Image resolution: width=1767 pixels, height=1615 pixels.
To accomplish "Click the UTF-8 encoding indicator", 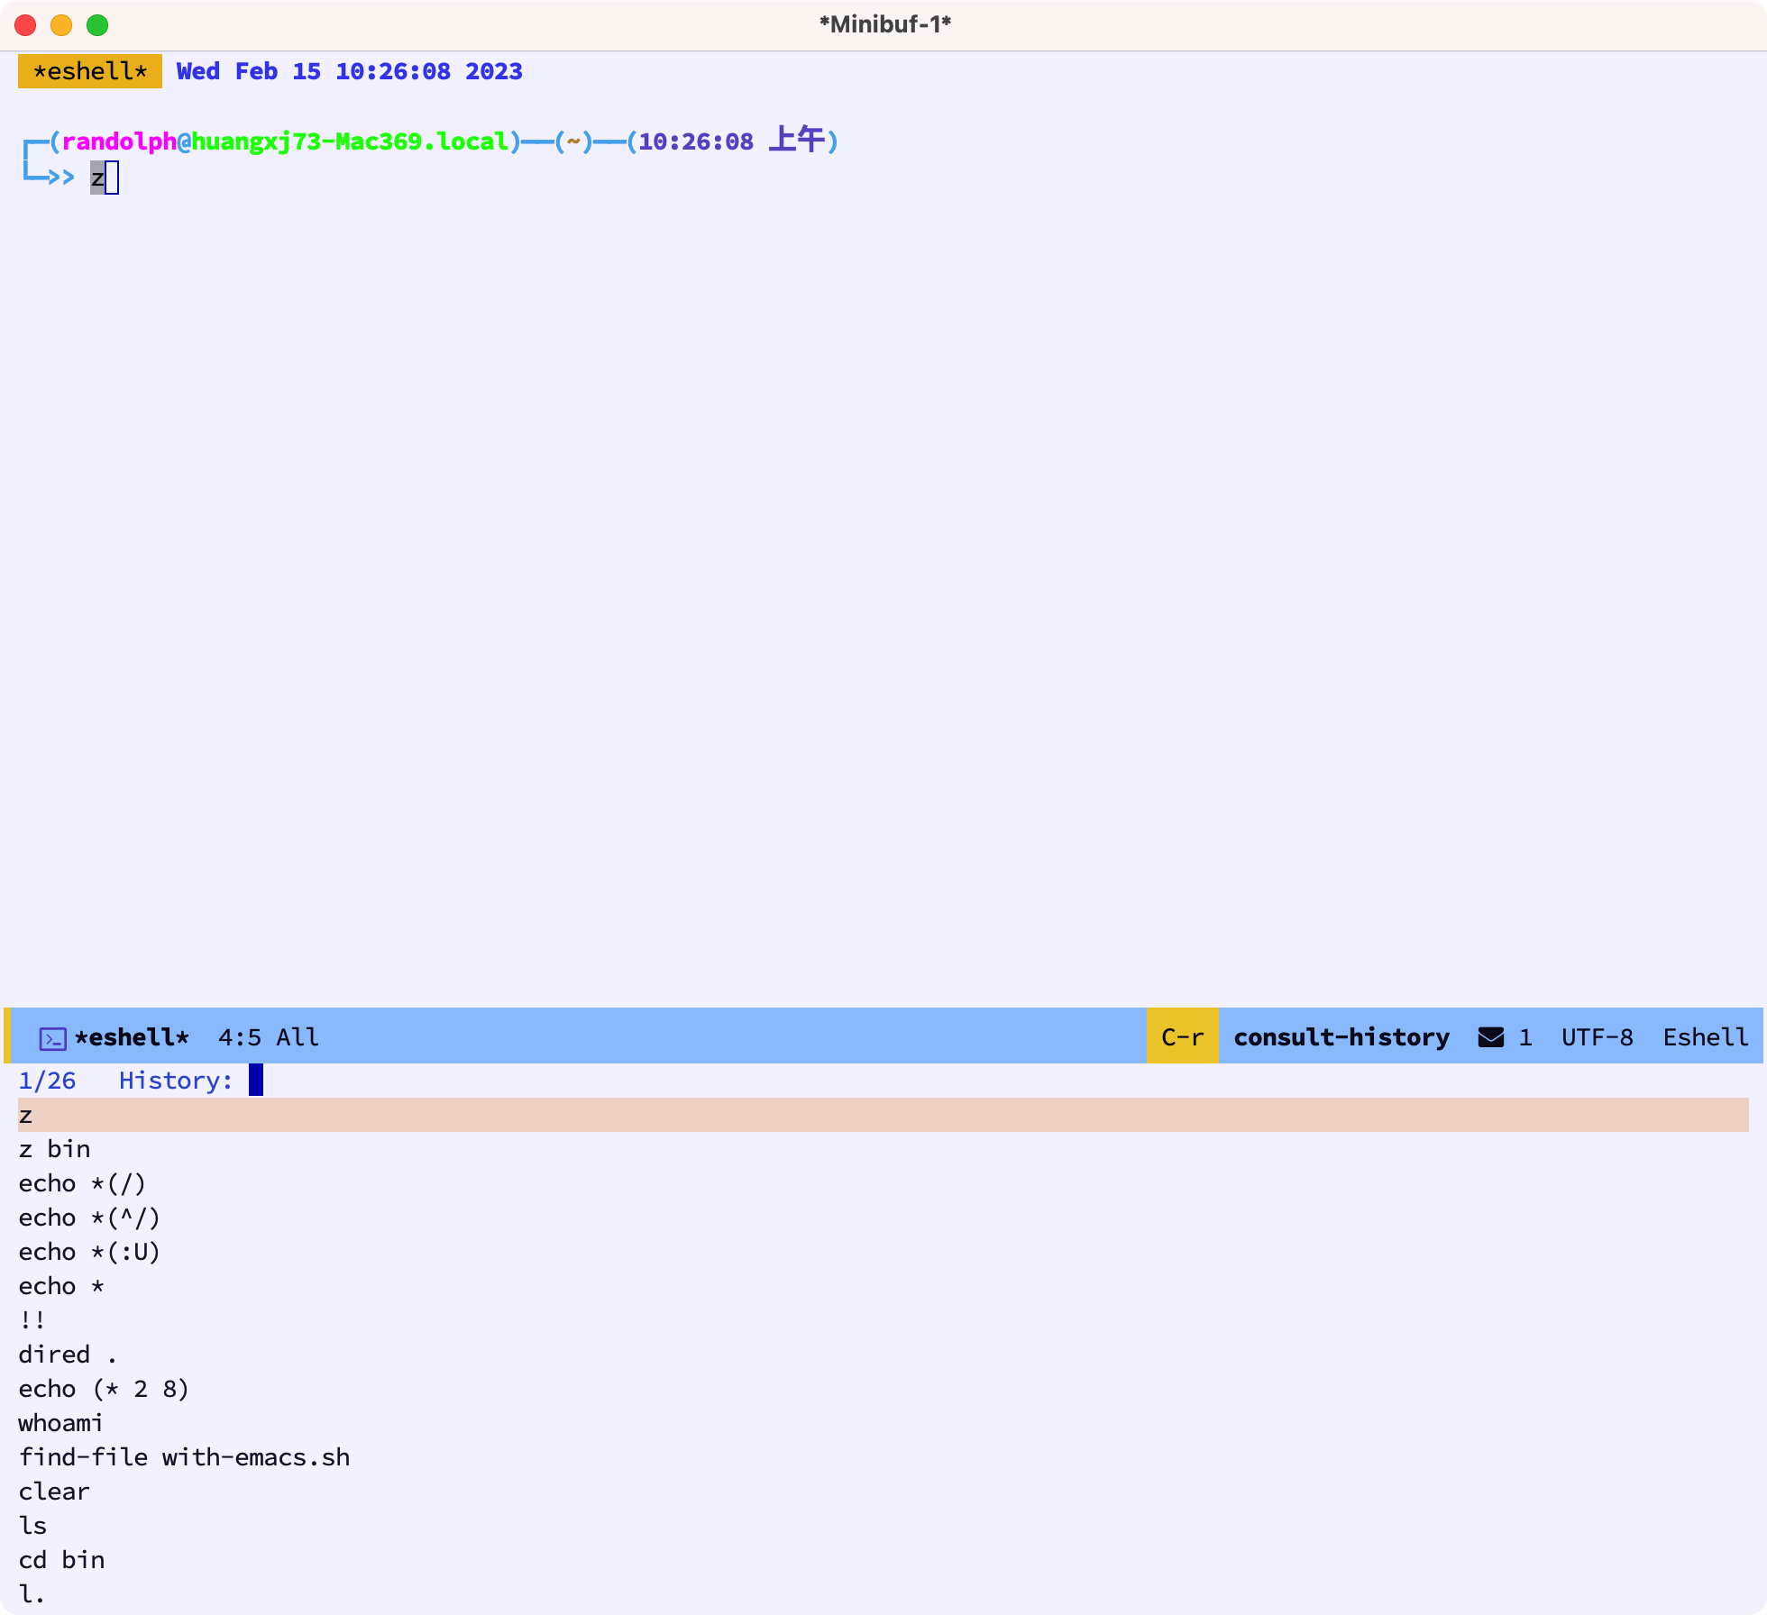I will tap(1597, 1037).
